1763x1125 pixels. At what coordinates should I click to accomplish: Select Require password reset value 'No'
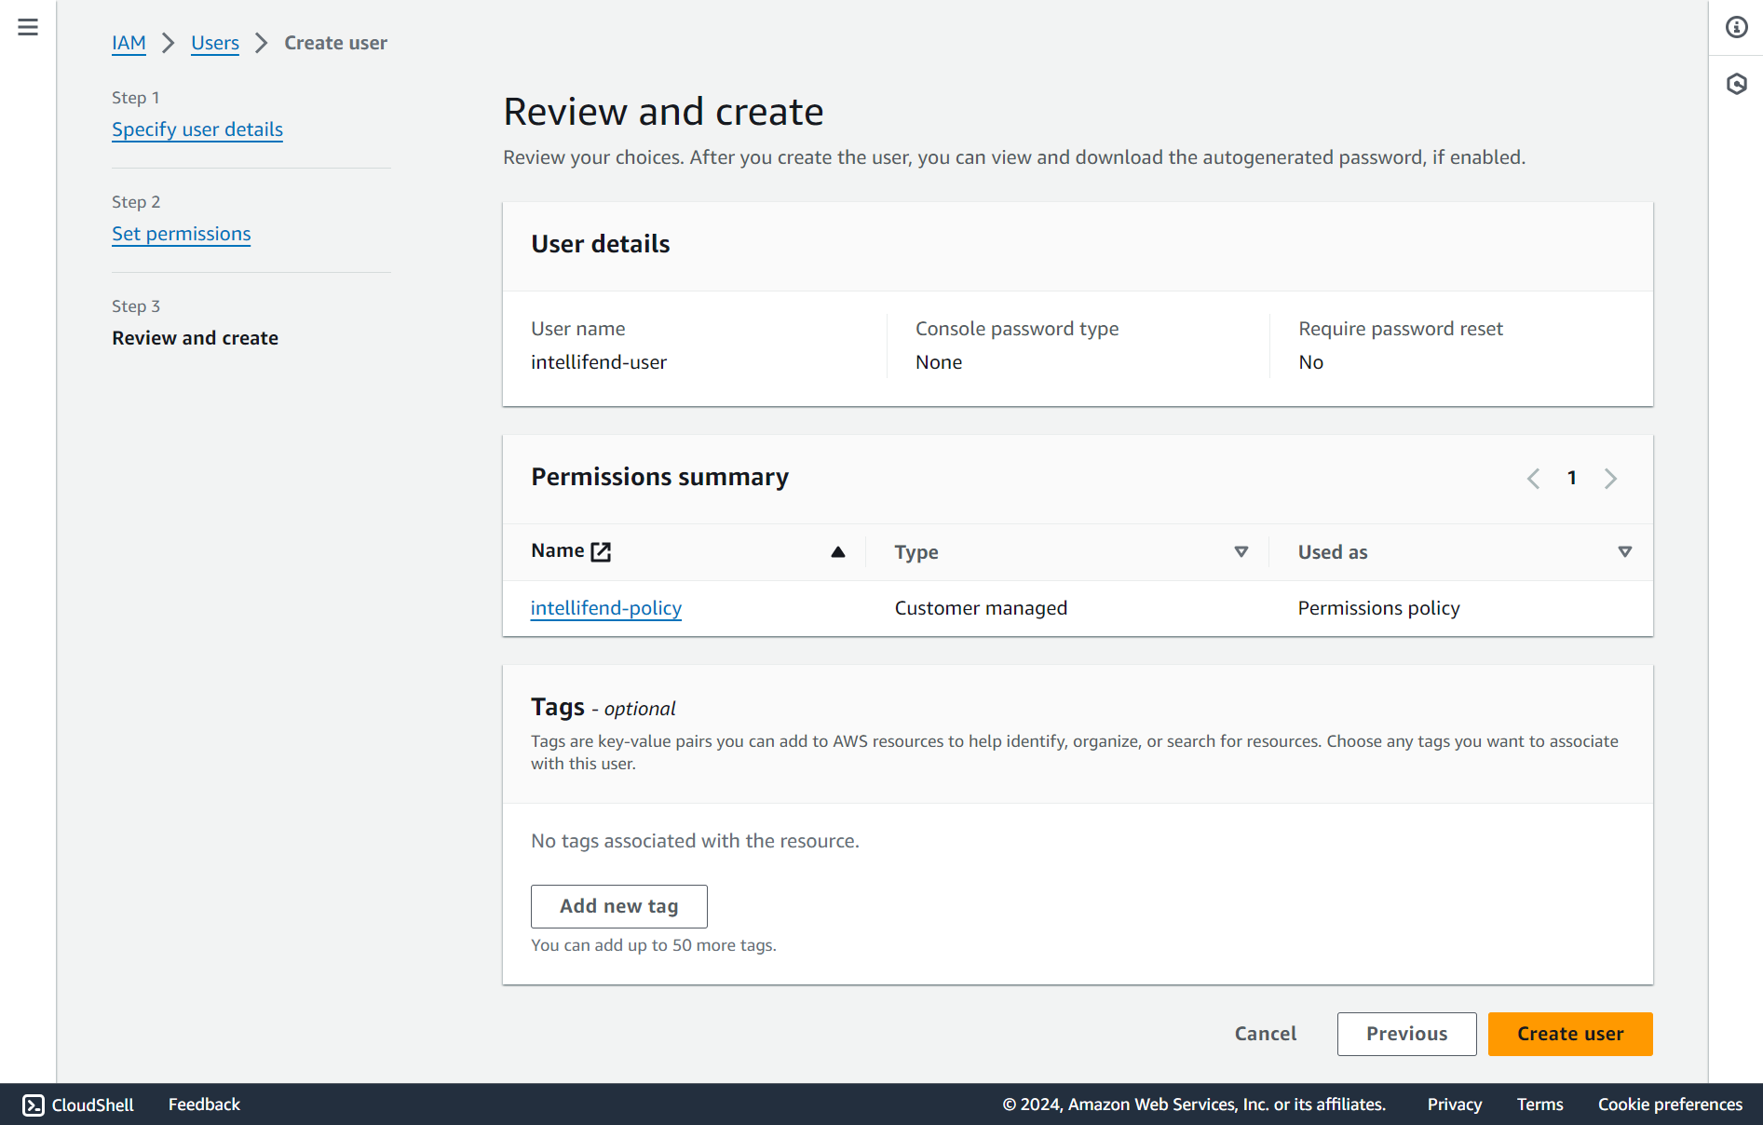click(1311, 362)
